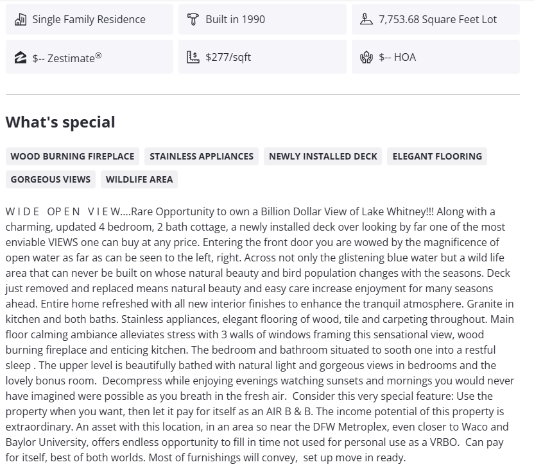Click the $277/sqft price text
Image resolution: width=534 pixels, height=469 pixels.
tap(228, 58)
